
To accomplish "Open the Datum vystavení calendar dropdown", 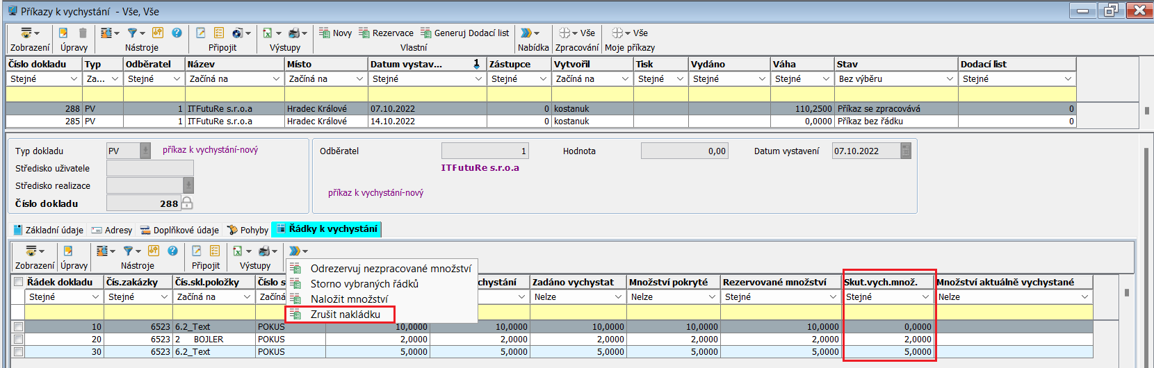I will coord(905,151).
